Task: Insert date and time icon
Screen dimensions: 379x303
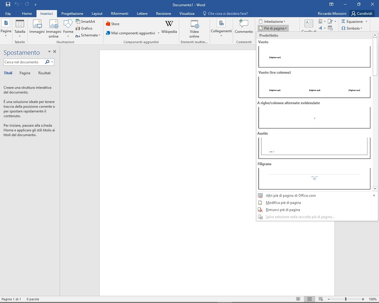Action: coord(330,28)
